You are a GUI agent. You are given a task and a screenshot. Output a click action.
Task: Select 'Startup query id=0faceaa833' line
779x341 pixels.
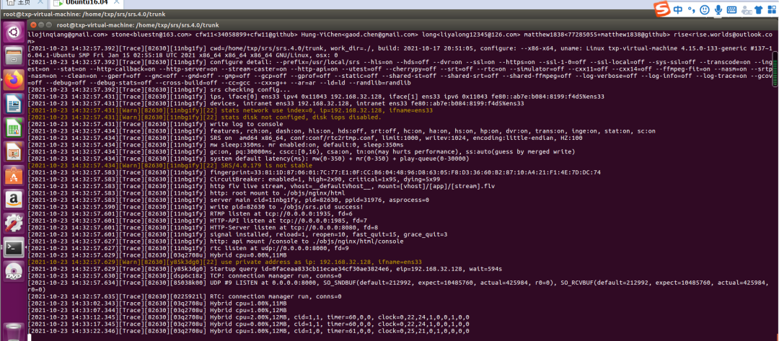[265, 268]
